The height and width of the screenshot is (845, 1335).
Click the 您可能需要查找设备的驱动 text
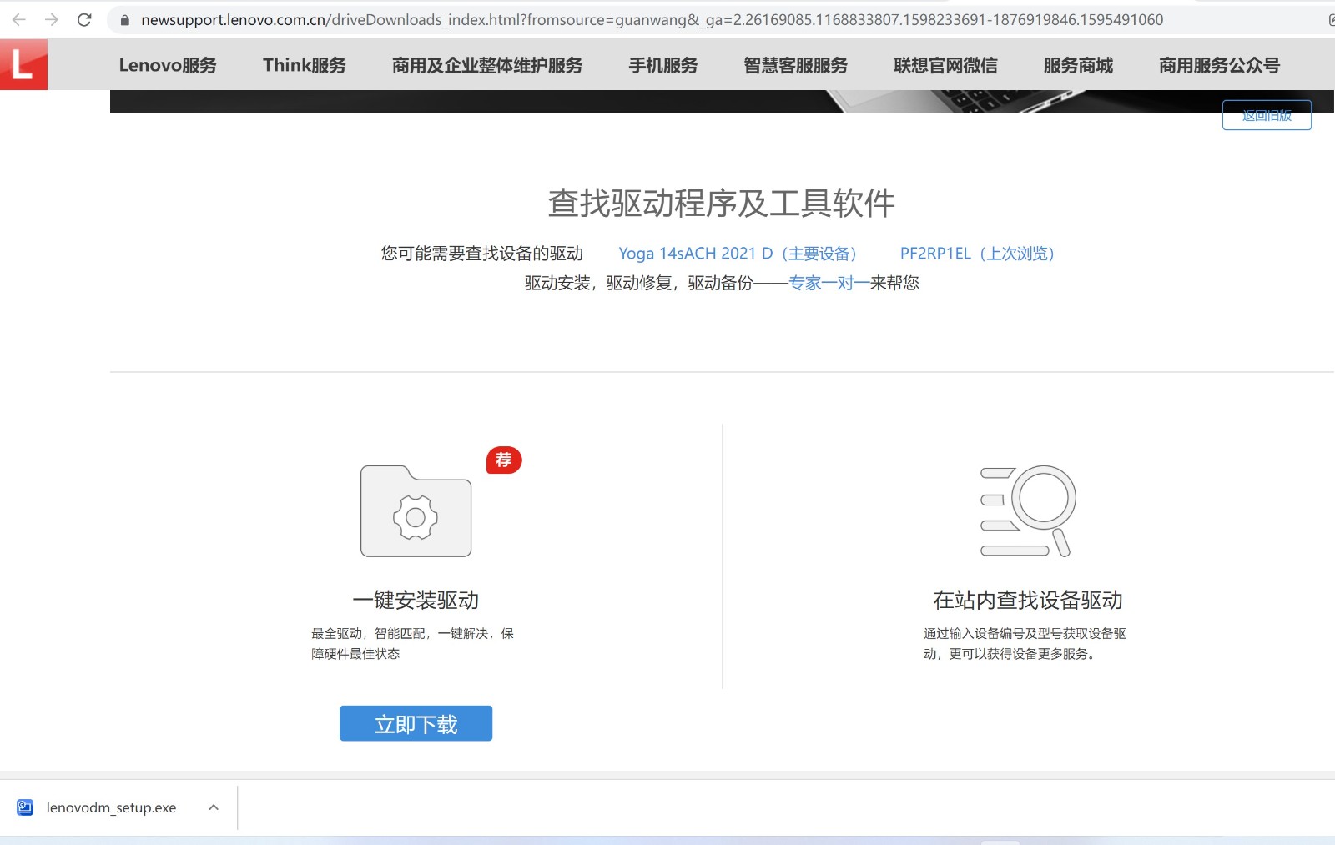(482, 254)
